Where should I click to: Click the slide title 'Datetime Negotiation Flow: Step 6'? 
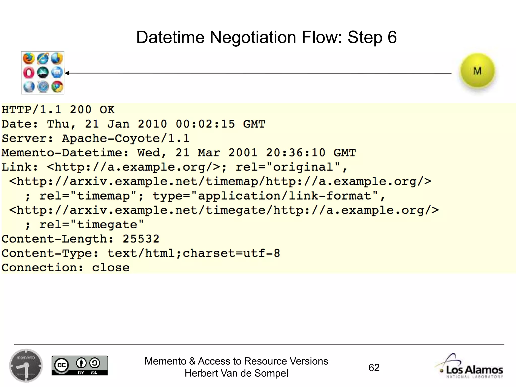pyautogui.click(x=266, y=37)
